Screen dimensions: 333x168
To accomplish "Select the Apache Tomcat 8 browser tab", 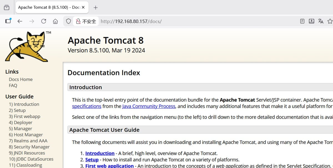I will click(49, 7).
